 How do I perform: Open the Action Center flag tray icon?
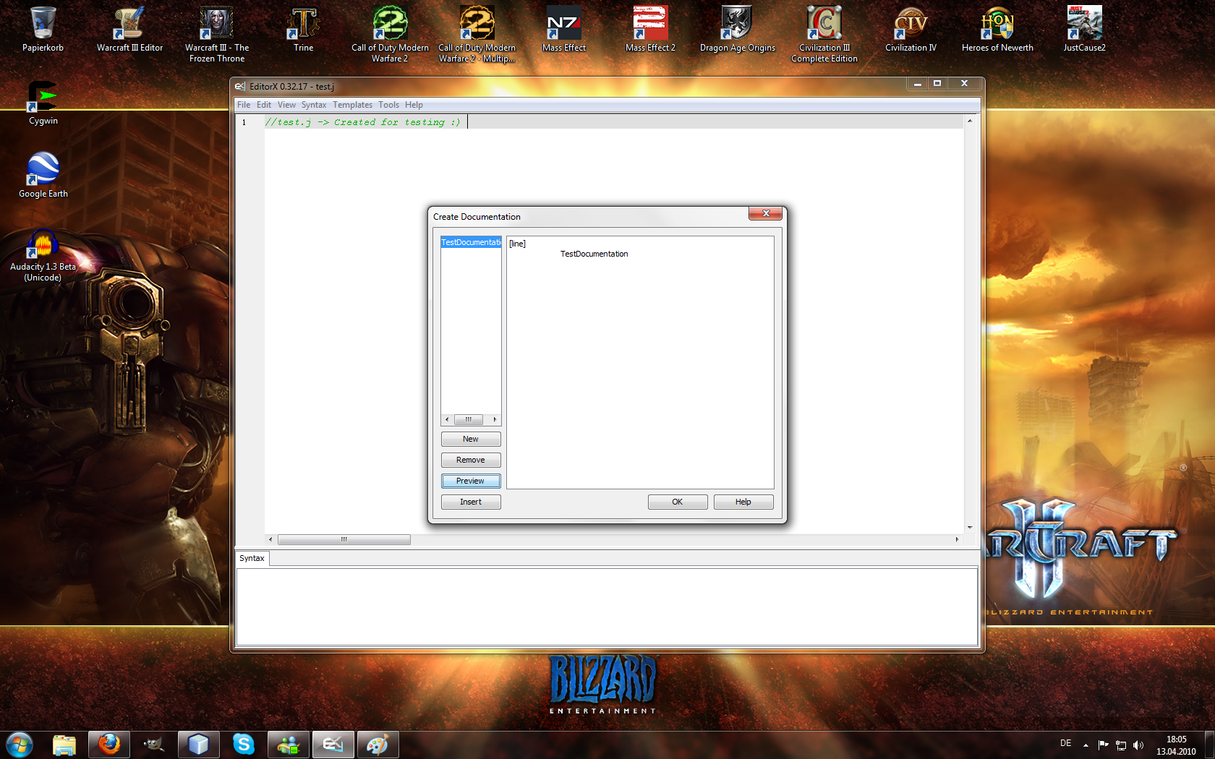1103,745
